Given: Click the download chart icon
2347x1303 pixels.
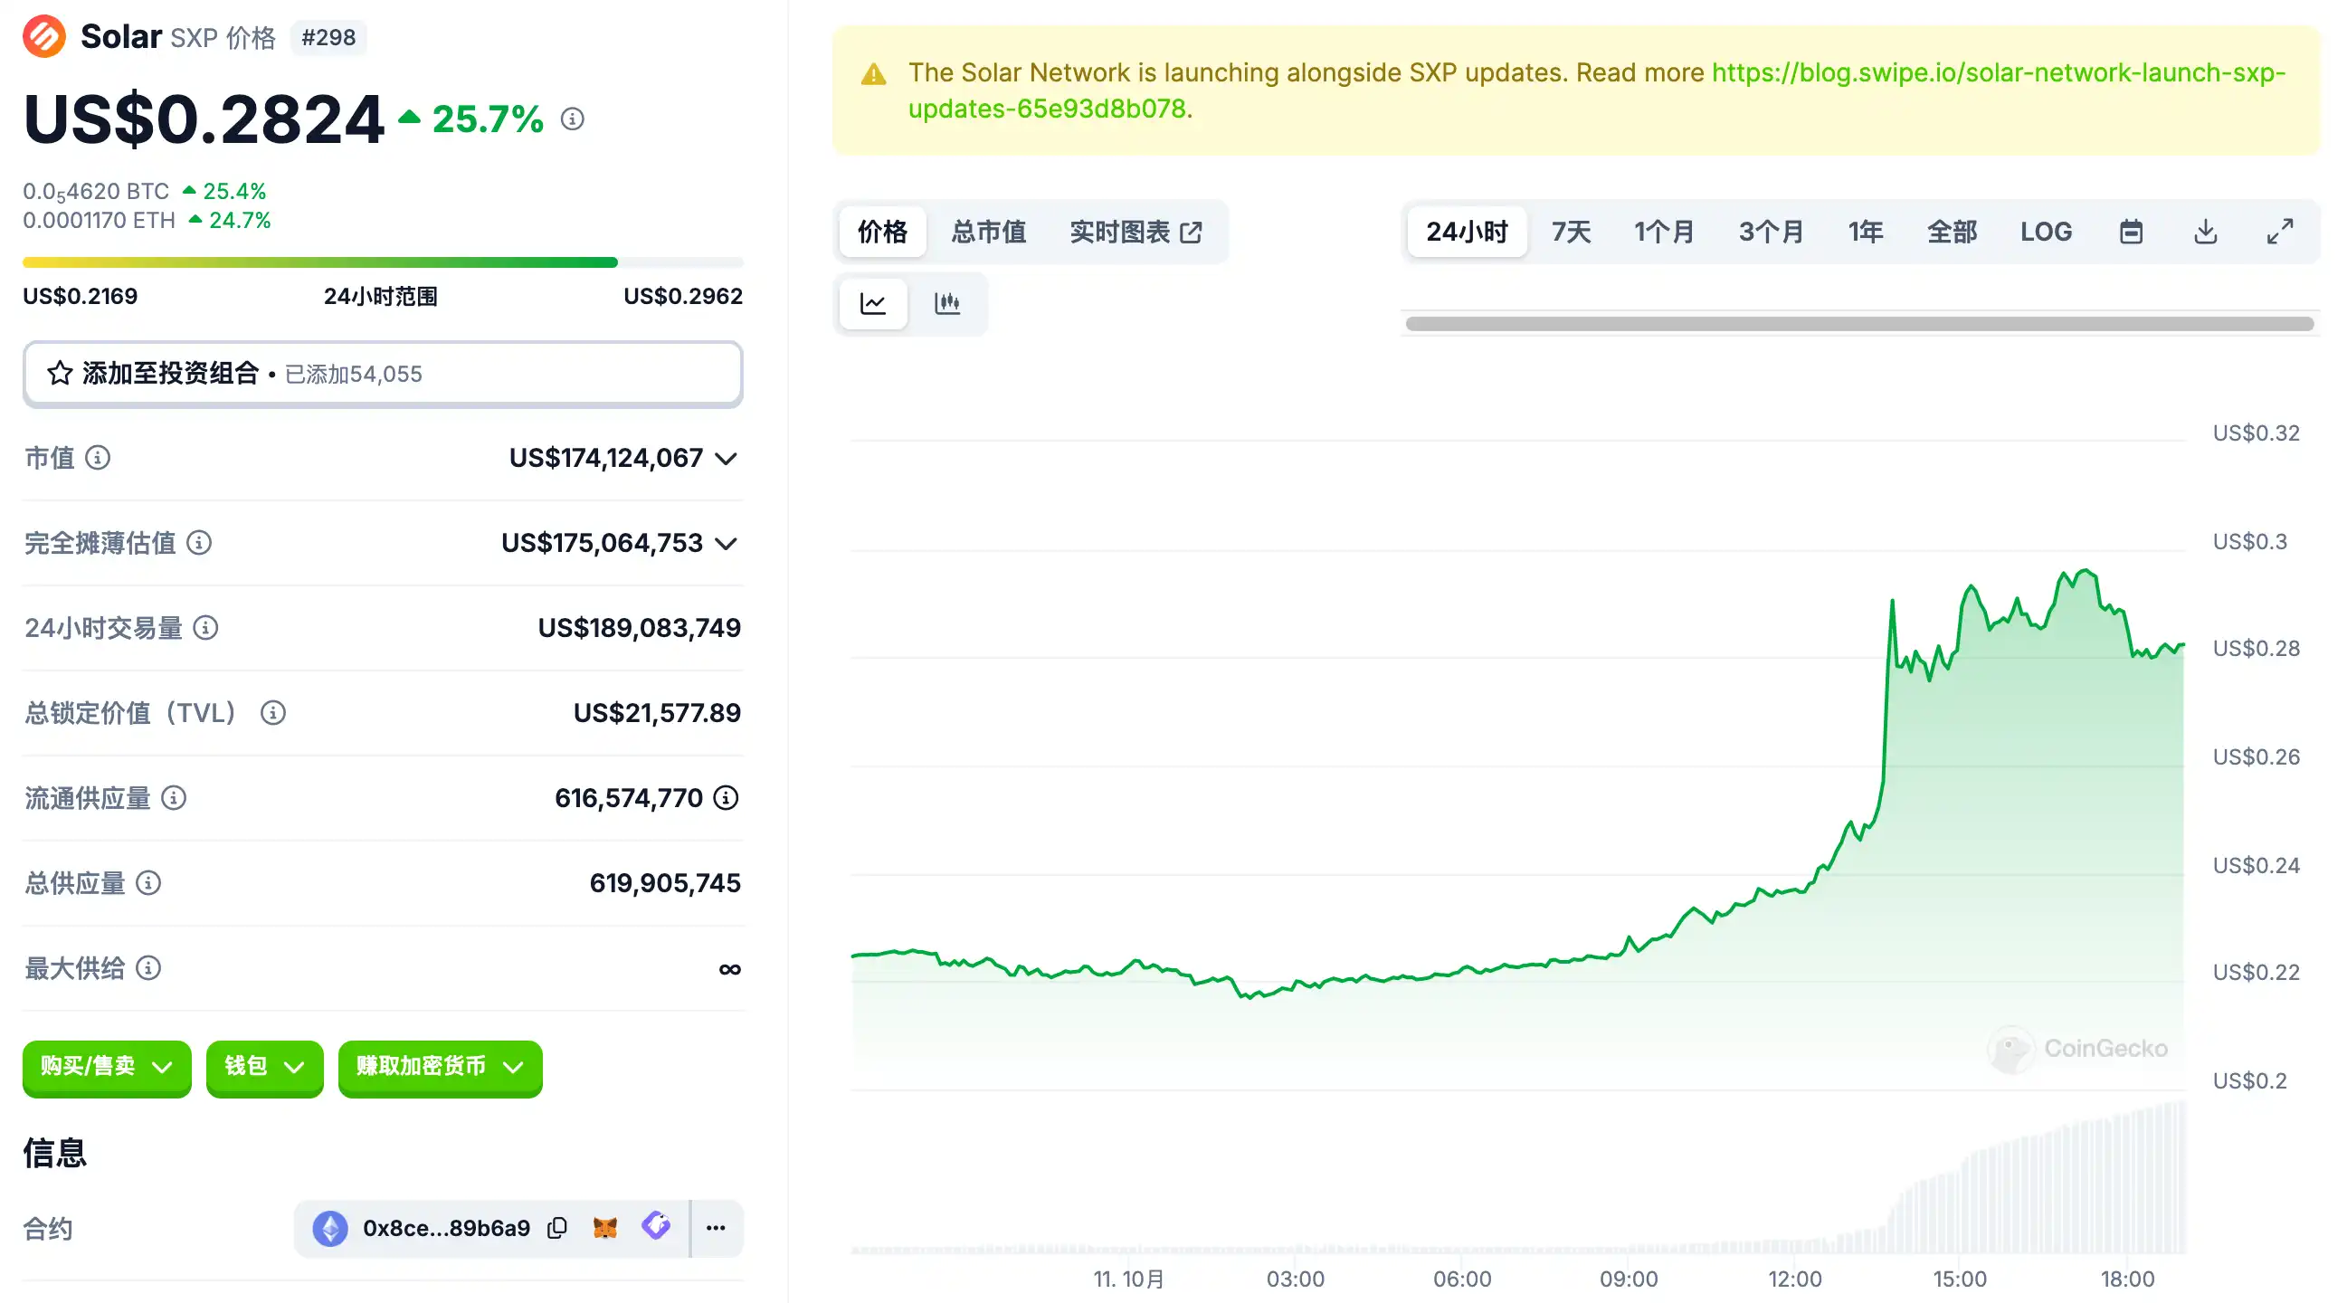Looking at the screenshot, I should pyautogui.click(x=2205, y=232).
